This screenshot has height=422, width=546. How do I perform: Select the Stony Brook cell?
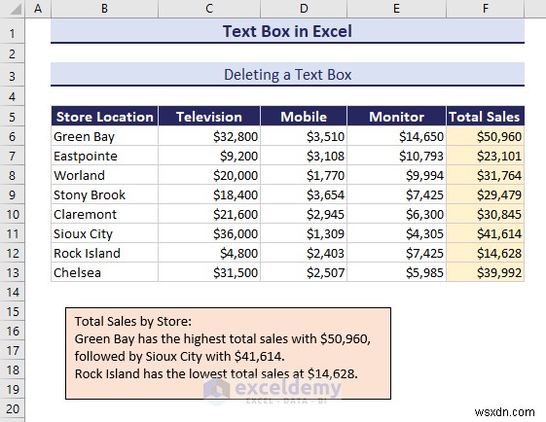point(104,194)
